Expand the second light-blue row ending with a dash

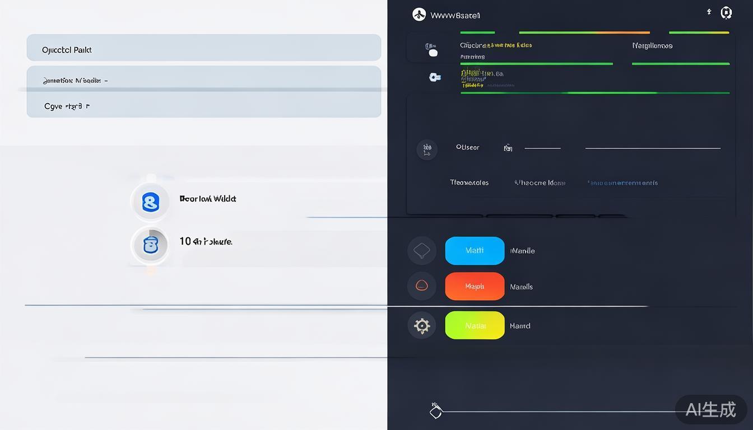click(204, 78)
